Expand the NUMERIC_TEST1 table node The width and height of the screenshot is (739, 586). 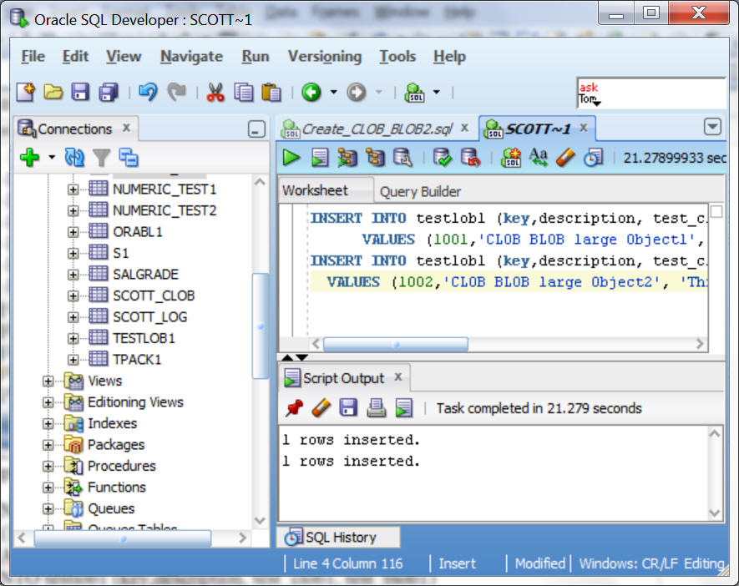(73, 189)
